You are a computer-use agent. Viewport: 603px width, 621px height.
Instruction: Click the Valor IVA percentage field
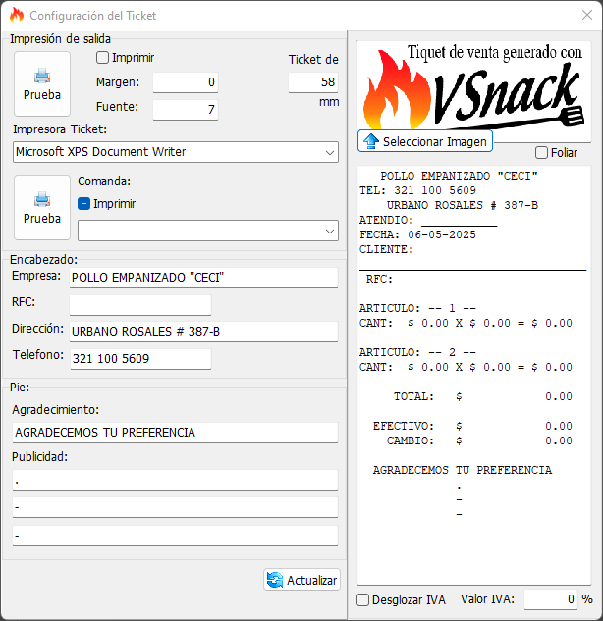coord(552,599)
